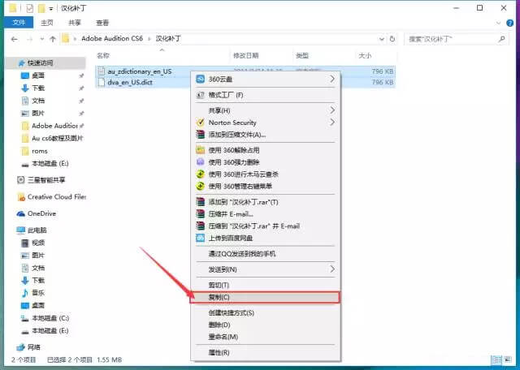The height and width of the screenshot is (370, 520).
Task: Switch to details view icon in status bar
Action: [x=496, y=359]
